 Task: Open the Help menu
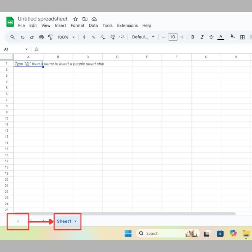(x=147, y=26)
